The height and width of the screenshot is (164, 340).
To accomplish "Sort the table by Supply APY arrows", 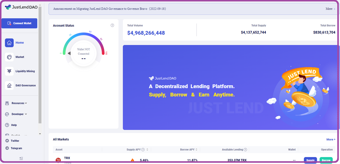I will tap(147, 149).
